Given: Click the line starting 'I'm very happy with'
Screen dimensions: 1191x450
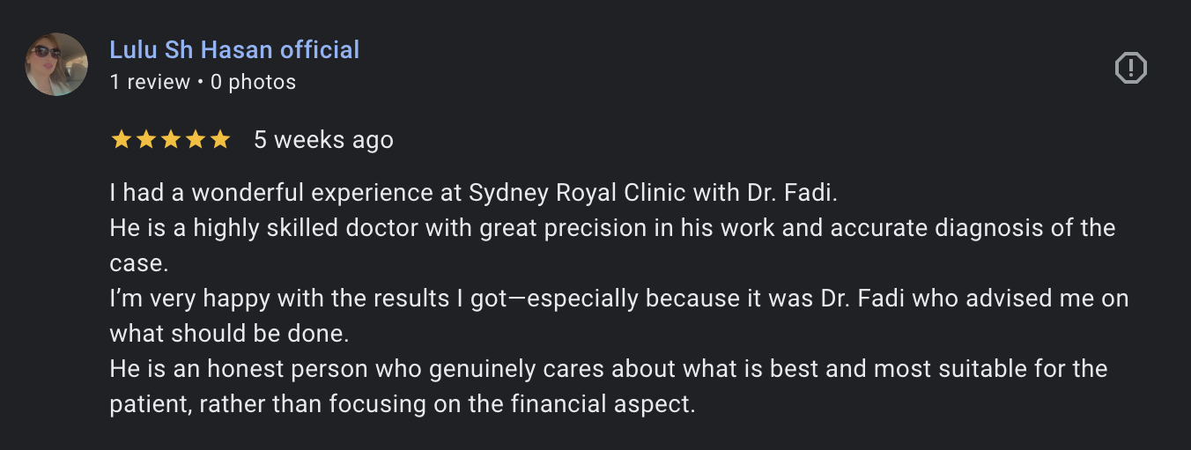Looking at the screenshot, I should point(618,298).
